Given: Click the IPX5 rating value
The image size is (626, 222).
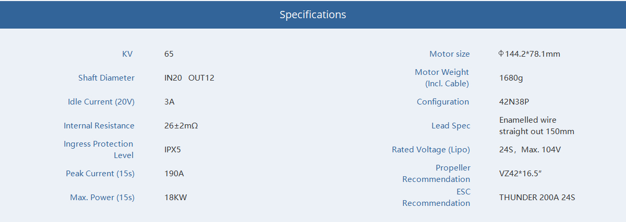Looking at the screenshot, I should click(x=173, y=149).
